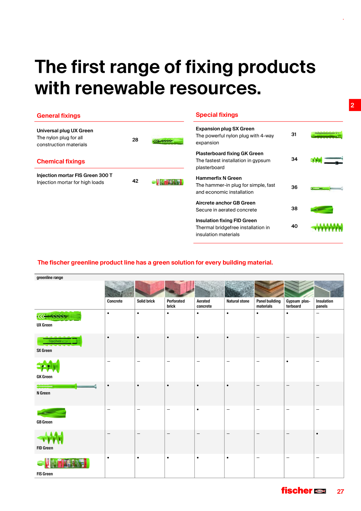
Task: Click the Chemical fixings heading
Action: (x=61, y=161)
